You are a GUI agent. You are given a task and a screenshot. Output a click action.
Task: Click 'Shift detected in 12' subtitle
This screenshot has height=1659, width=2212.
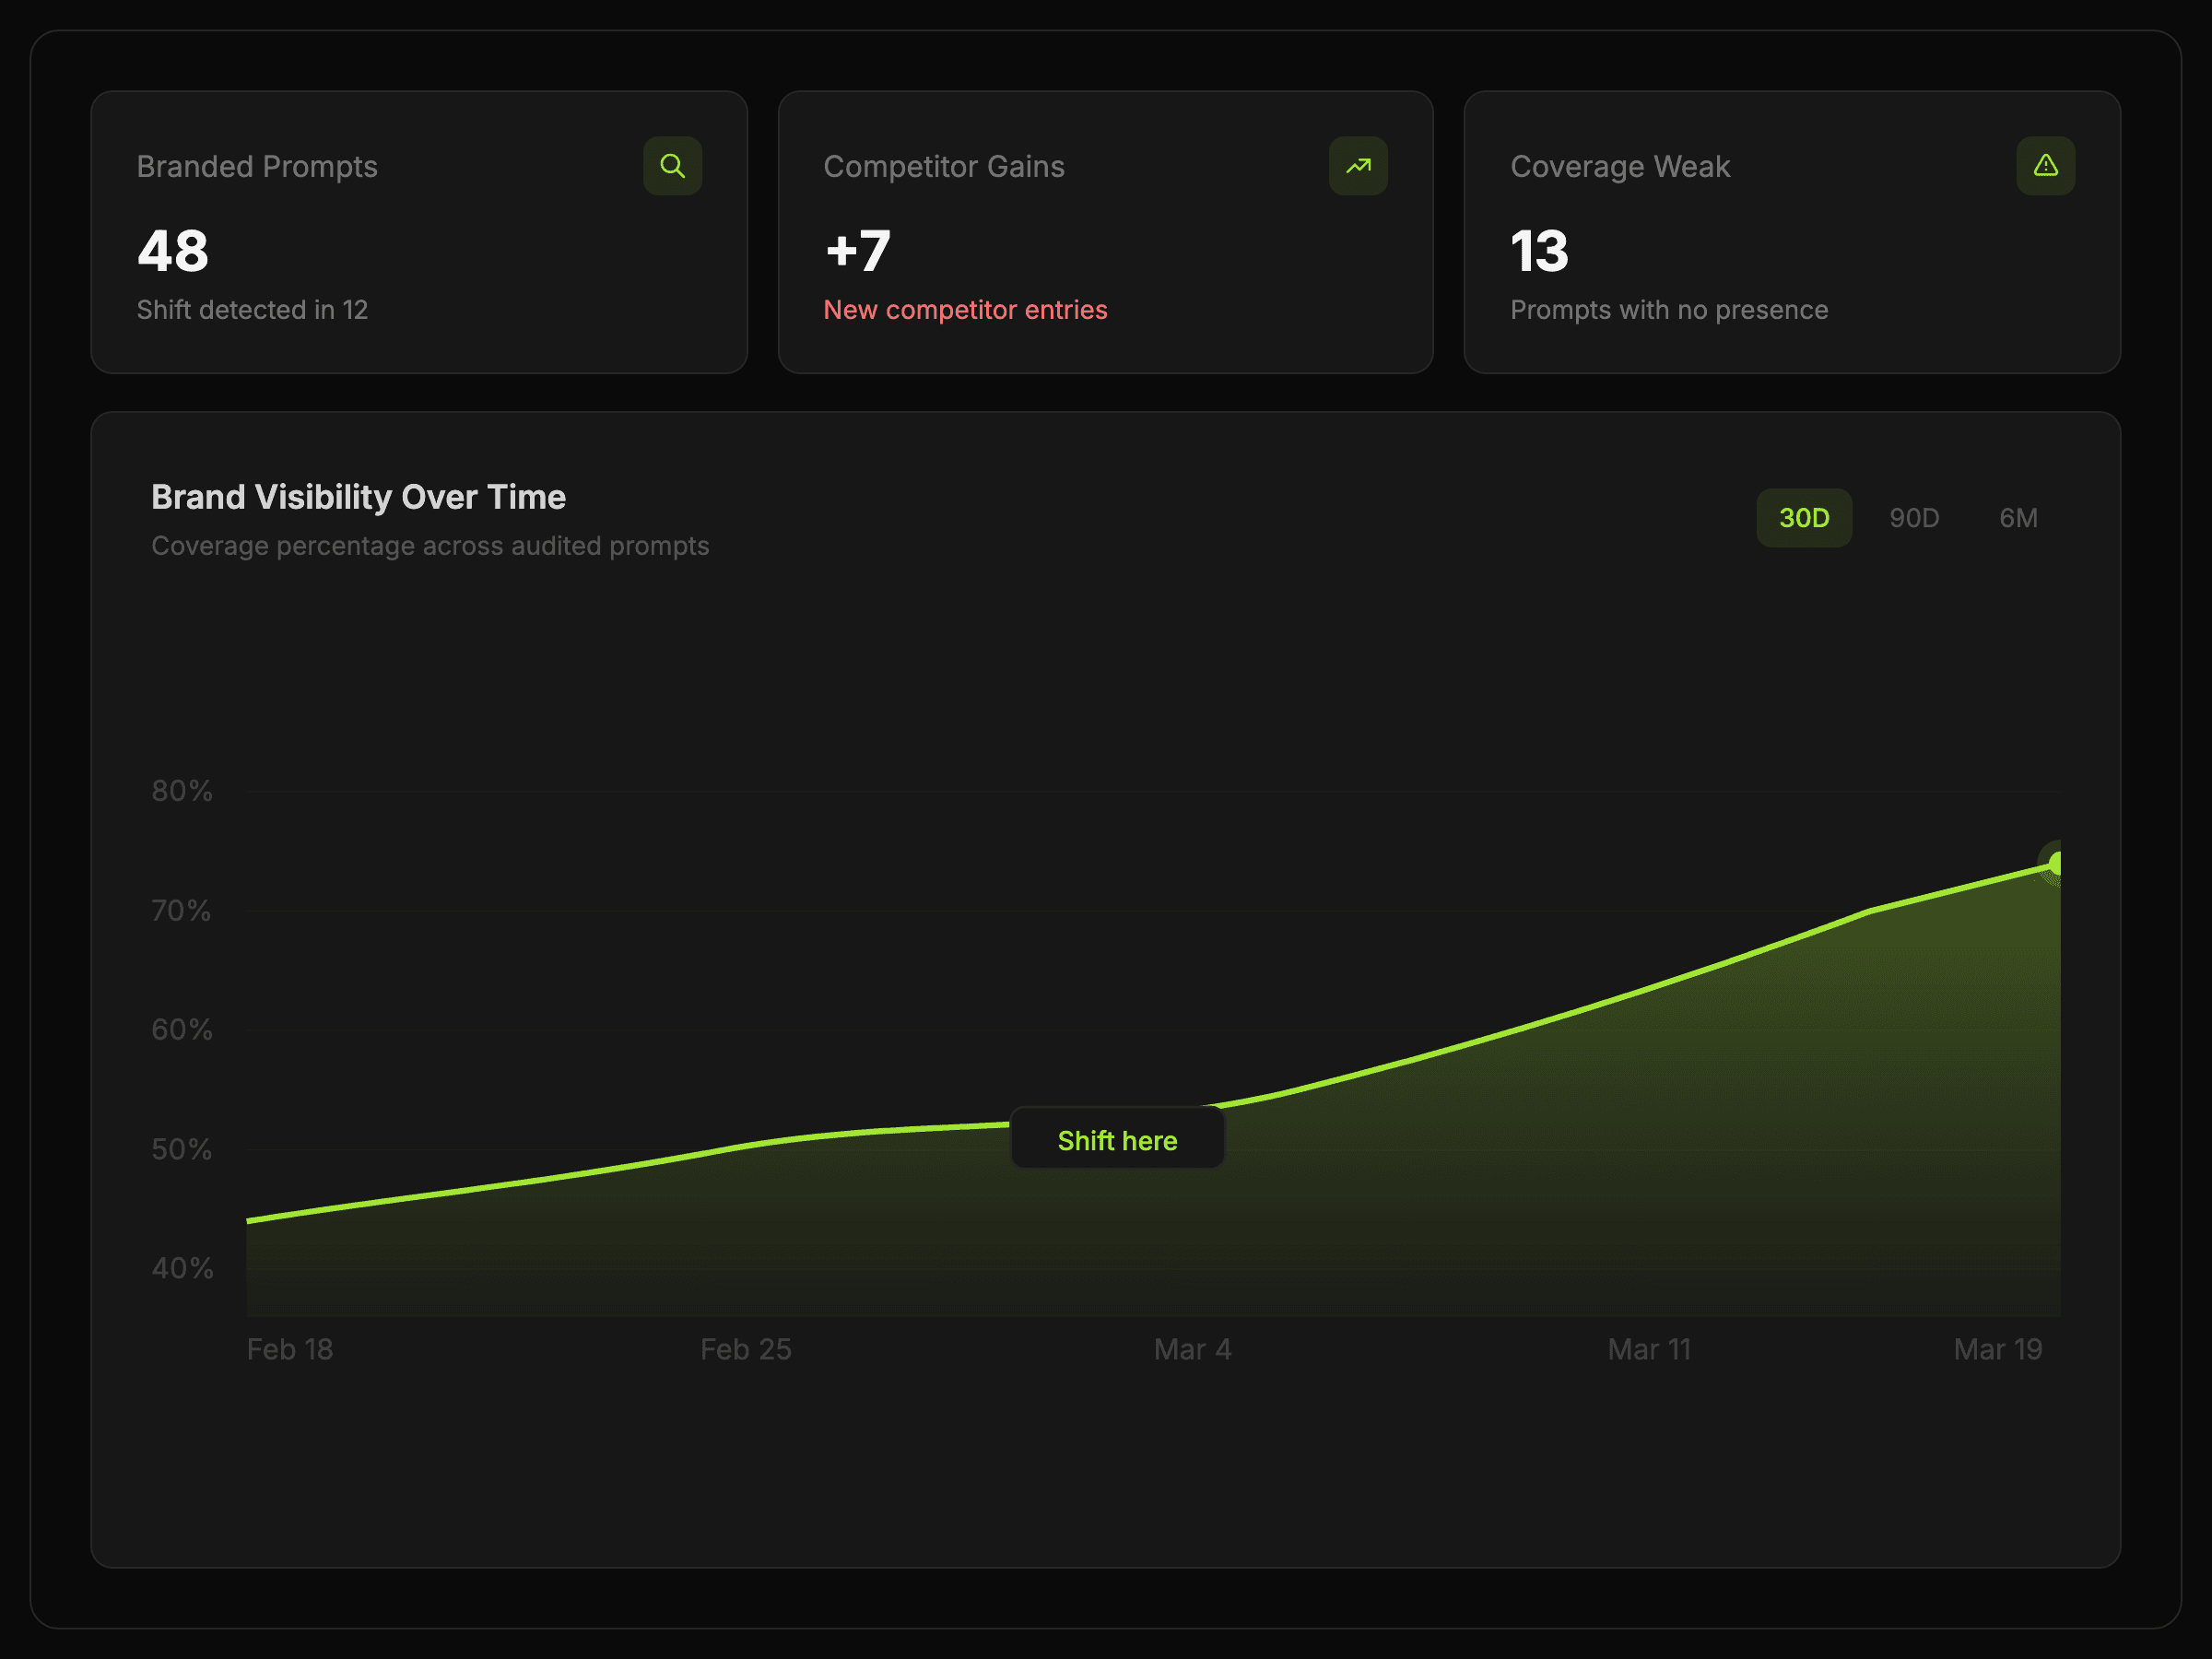click(x=252, y=310)
